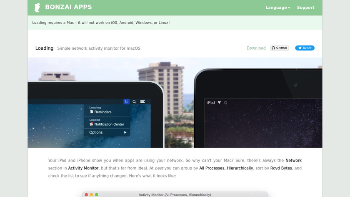Click the loading spinner menu bar icon

(127, 101)
